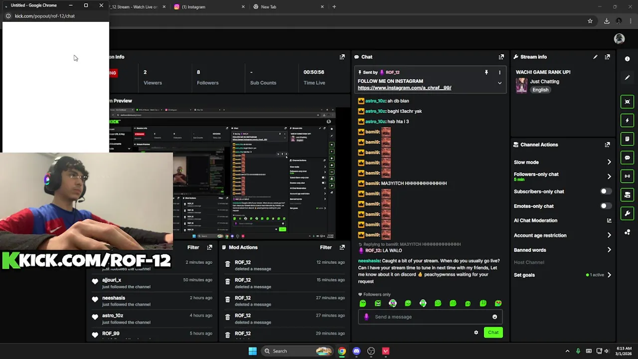Image resolution: width=638 pixels, height=359 pixels.
Task: Open three-dot menu on pinned message
Action: [x=499, y=72]
